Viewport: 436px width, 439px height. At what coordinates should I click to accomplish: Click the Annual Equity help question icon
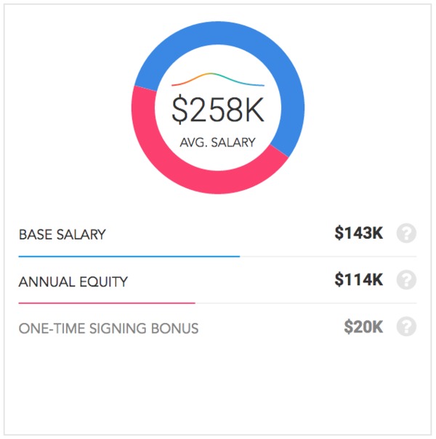click(406, 279)
